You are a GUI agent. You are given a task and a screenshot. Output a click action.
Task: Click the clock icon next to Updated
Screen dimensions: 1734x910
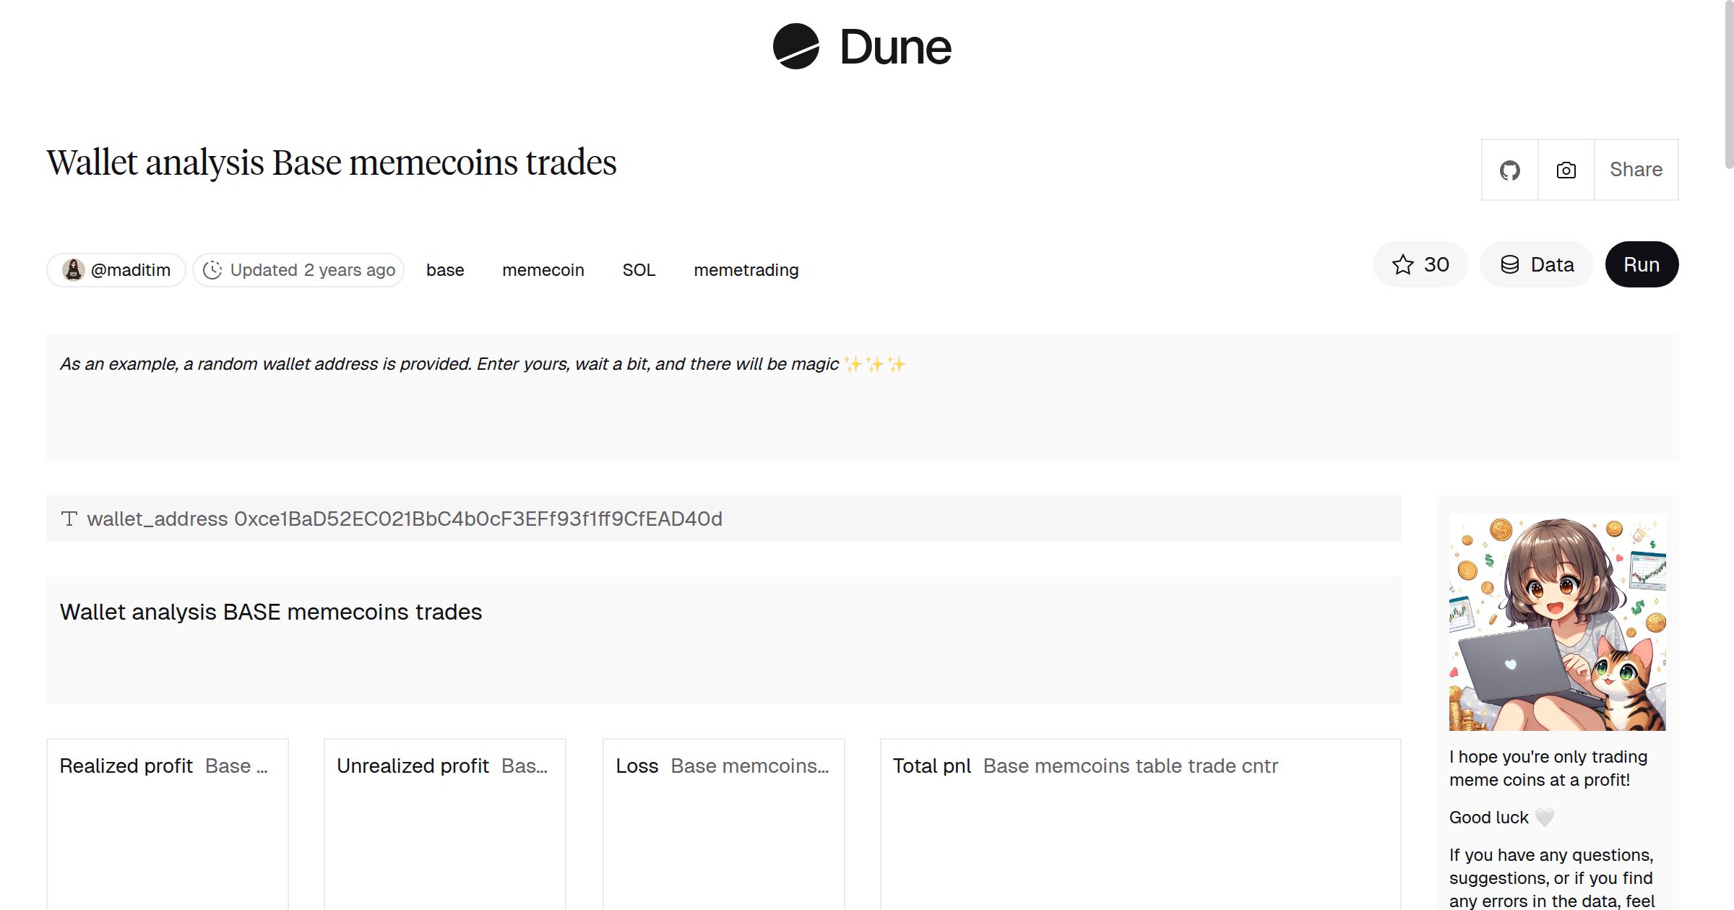212,269
